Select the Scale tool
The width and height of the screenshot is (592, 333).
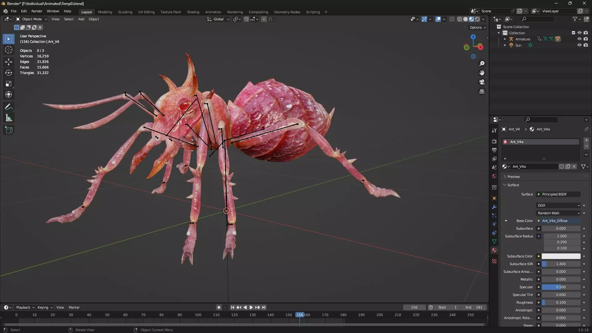pos(9,84)
